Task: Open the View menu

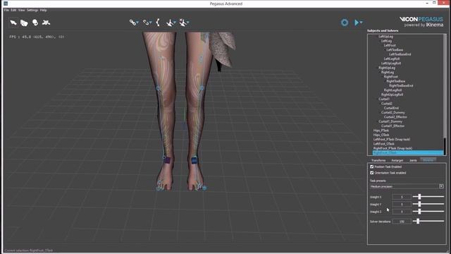Action: pyautogui.click(x=22, y=10)
